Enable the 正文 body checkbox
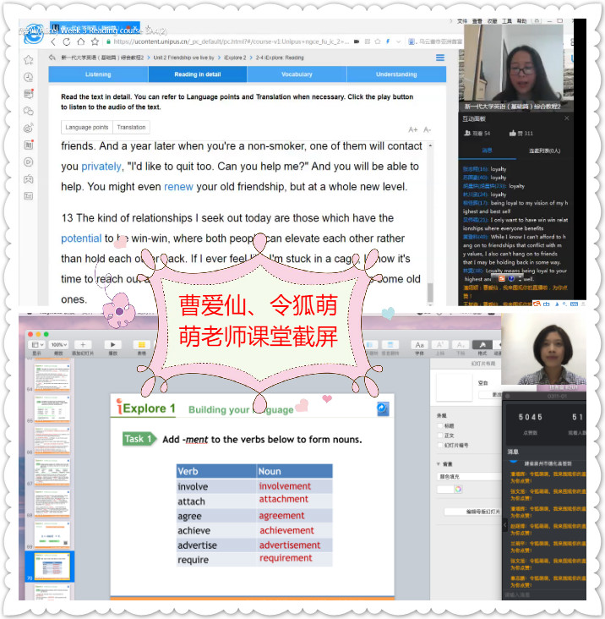The image size is (605, 619). [441, 435]
